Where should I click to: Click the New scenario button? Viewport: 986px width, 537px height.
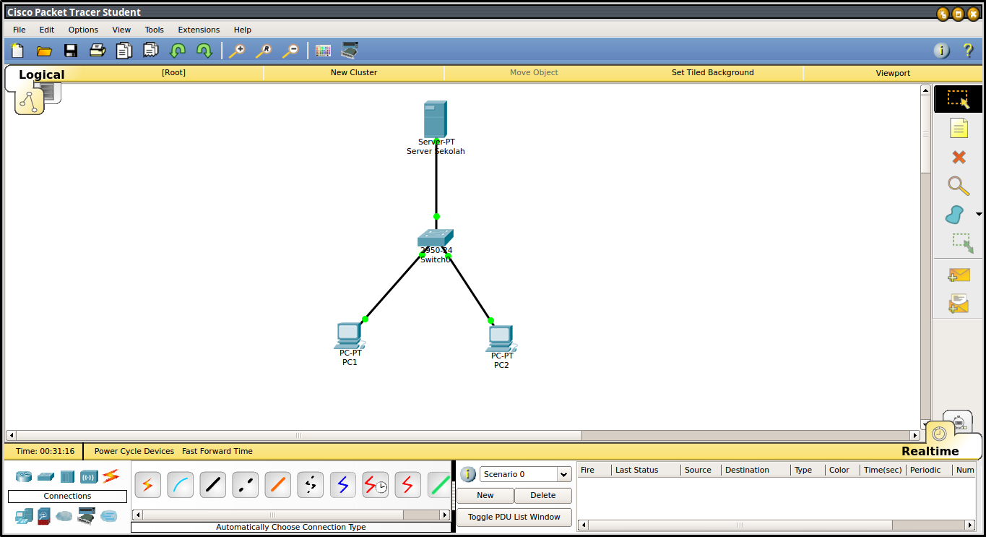[485, 496]
